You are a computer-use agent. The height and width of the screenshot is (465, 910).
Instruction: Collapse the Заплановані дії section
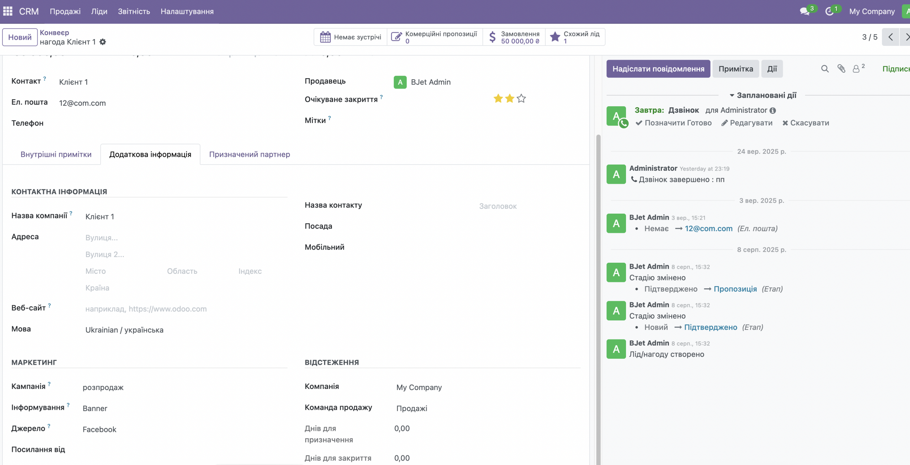763,95
